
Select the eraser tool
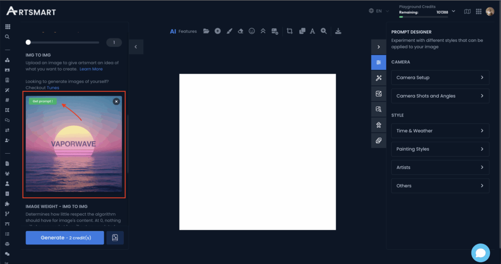[240, 31]
